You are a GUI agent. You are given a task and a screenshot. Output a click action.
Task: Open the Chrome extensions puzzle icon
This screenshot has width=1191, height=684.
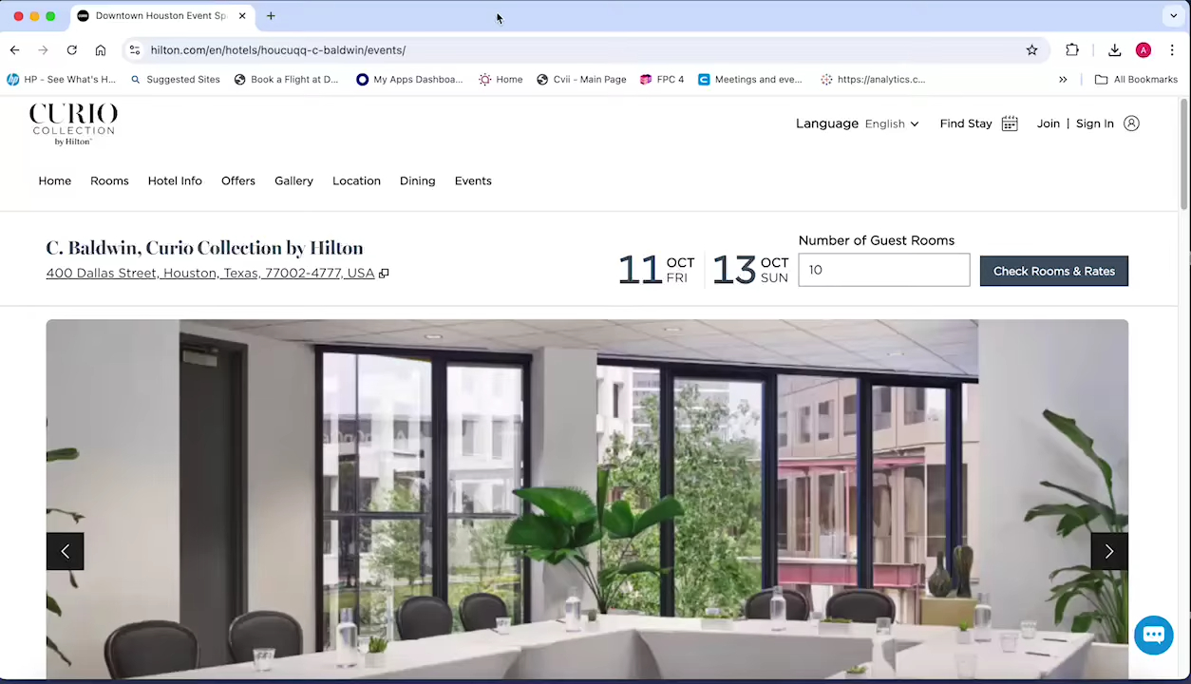pos(1072,50)
